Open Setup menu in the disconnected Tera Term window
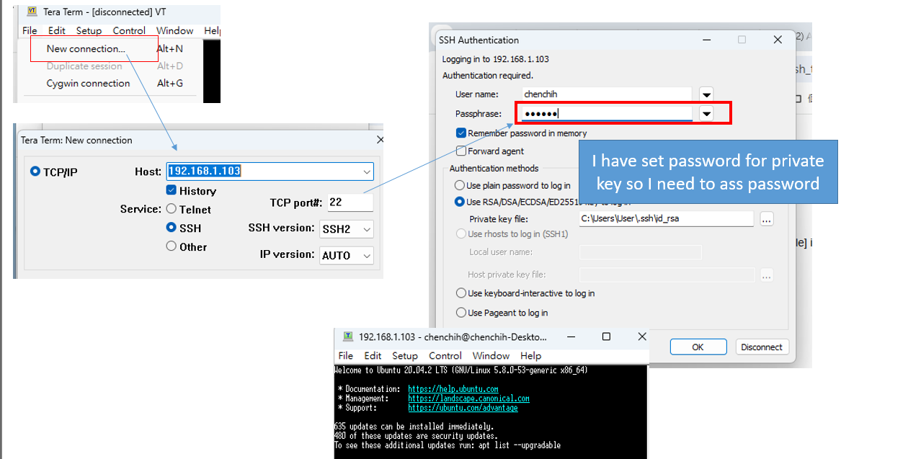921x459 pixels. point(89,30)
